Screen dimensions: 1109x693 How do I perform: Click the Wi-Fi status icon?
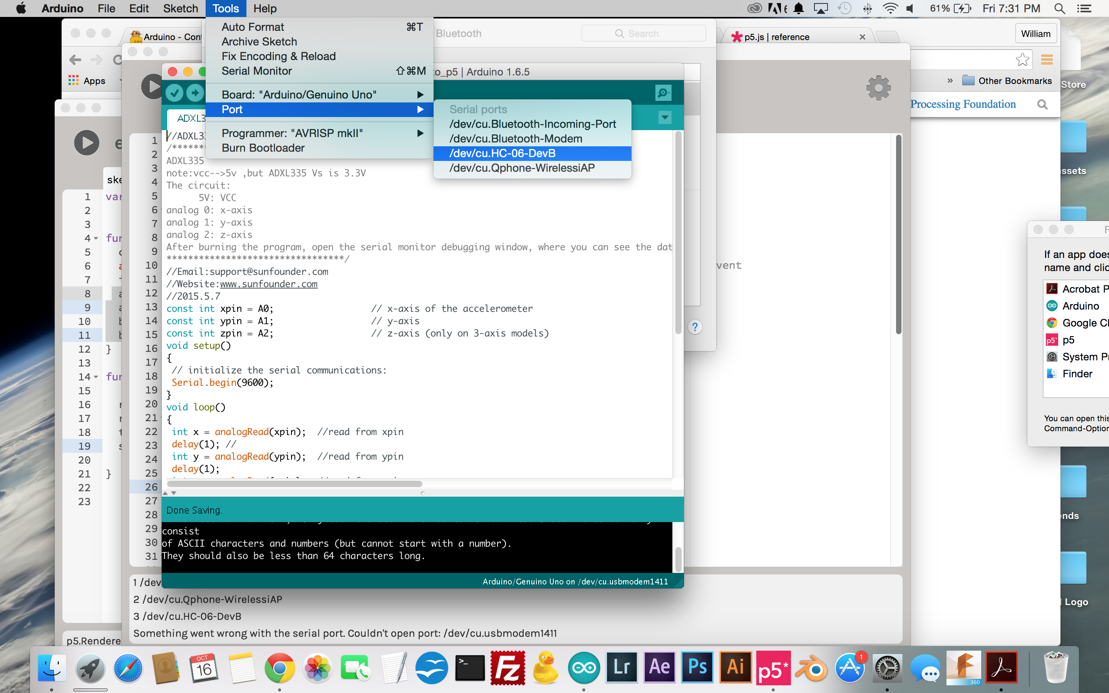890,8
